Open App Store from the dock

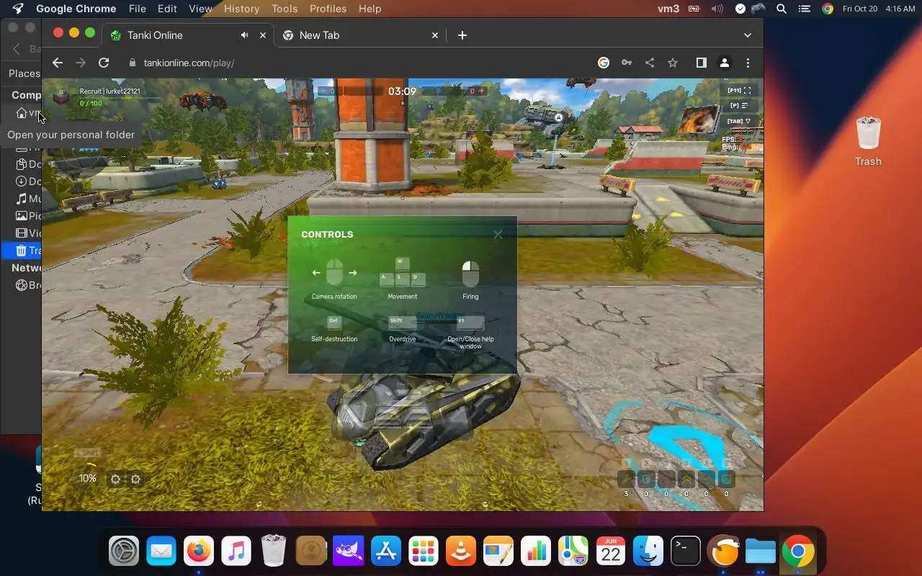[x=386, y=552]
